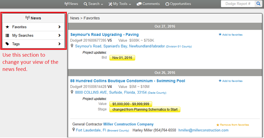This screenshot has height=138, width=264.
Task: Open the My Tools dropdown menu
Action: [x=120, y=4]
